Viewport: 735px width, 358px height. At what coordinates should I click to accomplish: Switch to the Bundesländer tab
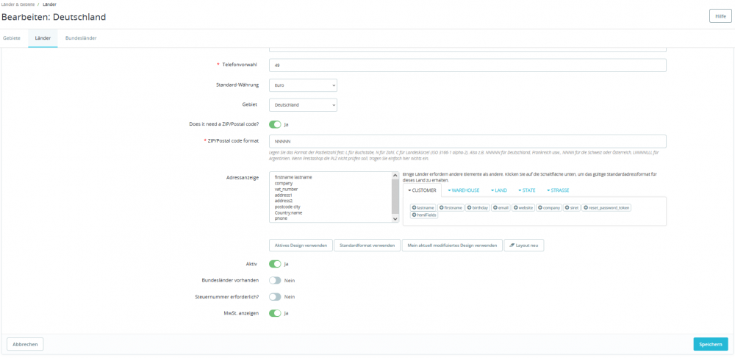(81, 38)
